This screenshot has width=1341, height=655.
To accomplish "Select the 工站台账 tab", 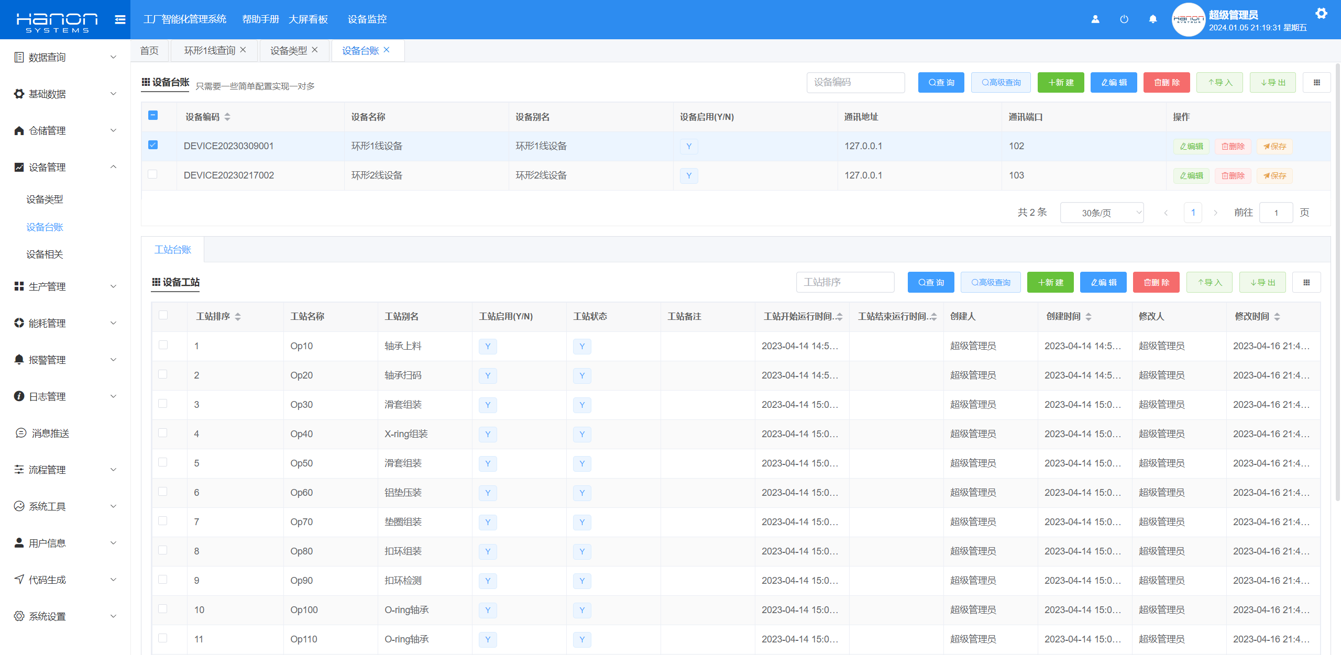I will [173, 250].
